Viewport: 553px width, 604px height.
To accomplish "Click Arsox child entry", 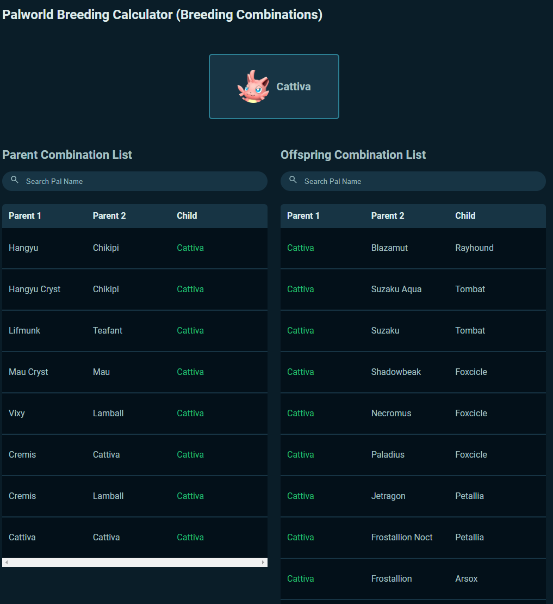I will click(x=467, y=578).
